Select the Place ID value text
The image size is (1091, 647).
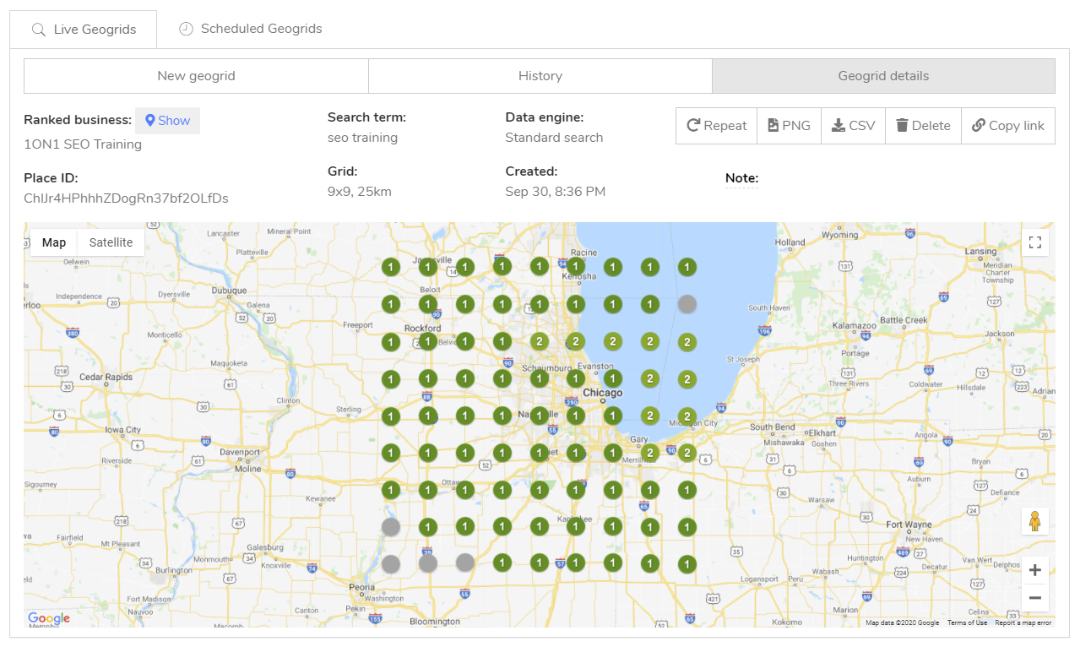pyautogui.click(x=126, y=198)
